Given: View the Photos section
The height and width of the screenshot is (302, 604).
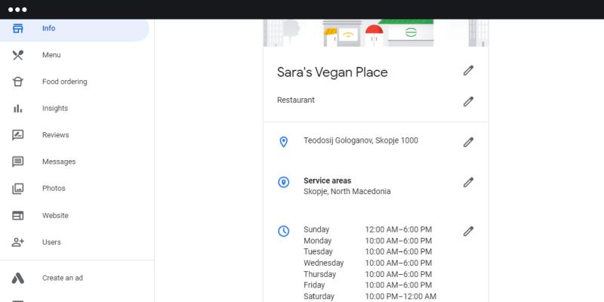Looking at the screenshot, I should tap(54, 189).
